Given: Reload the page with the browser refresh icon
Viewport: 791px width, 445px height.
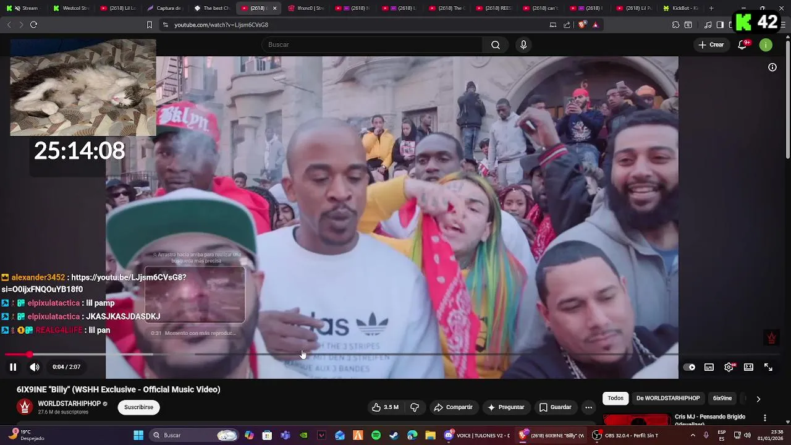Looking at the screenshot, I should (33, 25).
